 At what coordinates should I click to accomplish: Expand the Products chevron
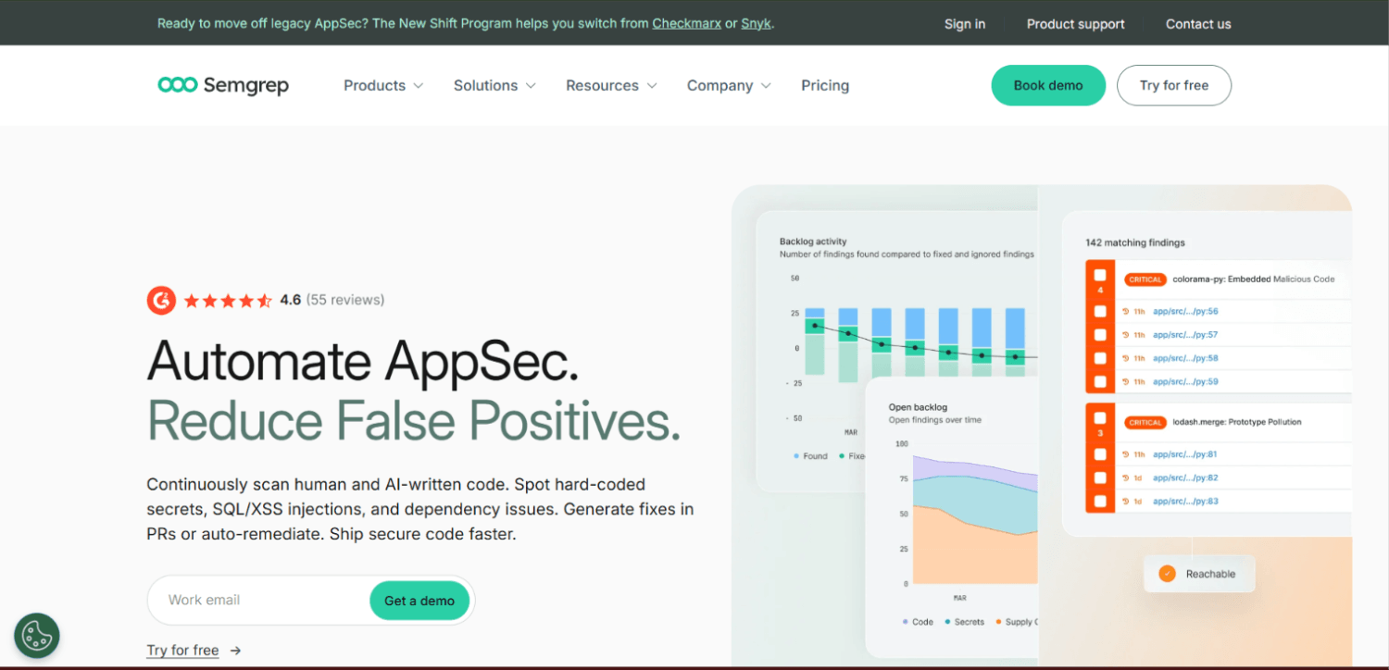click(419, 86)
